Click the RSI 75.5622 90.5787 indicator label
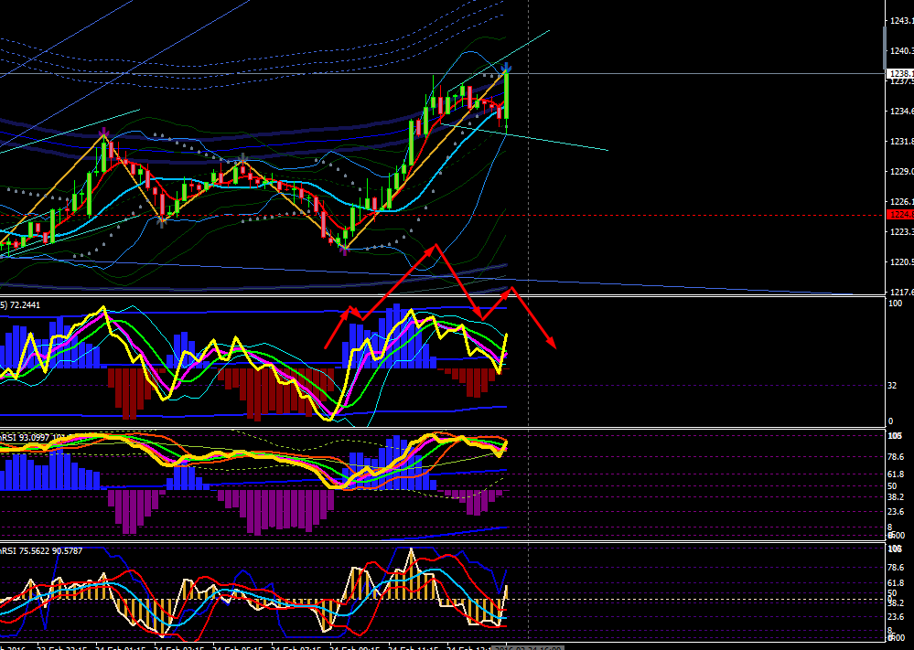Screen dimensions: 914x650 pos(42,550)
